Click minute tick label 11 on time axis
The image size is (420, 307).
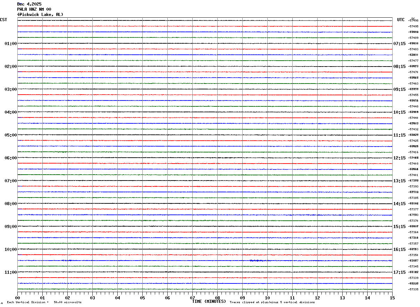pyautogui.click(x=292, y=298)
